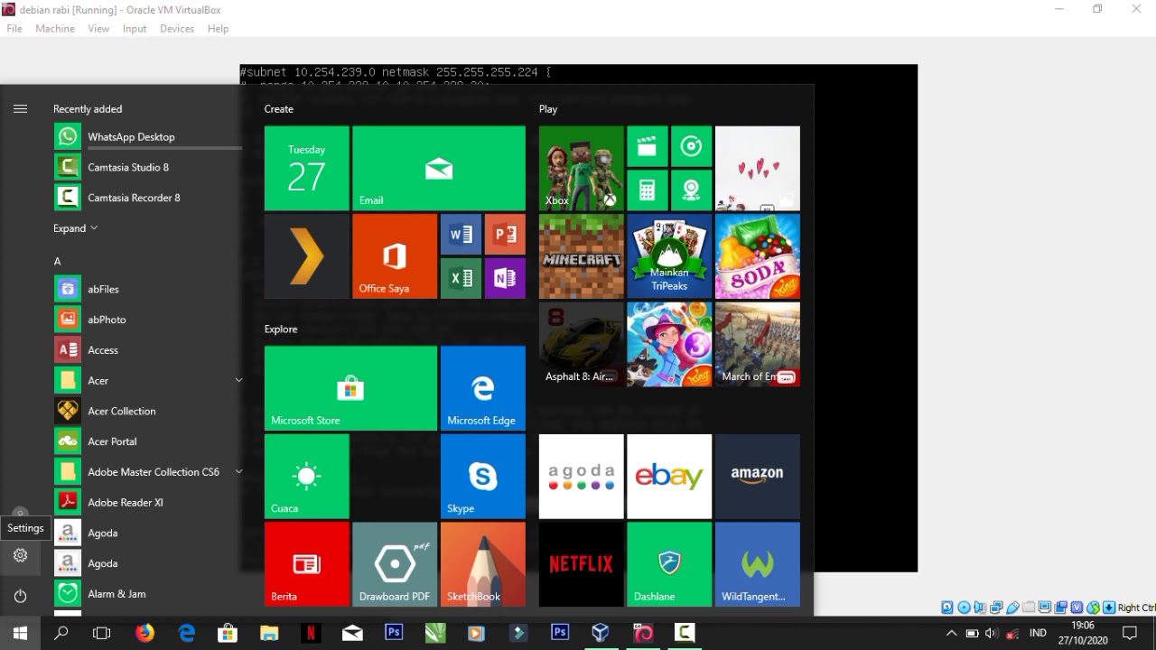Open the Mainkan TriPeaks solitaire tile
Viewport: 1156px width, 650px height.
click(669, 256)
